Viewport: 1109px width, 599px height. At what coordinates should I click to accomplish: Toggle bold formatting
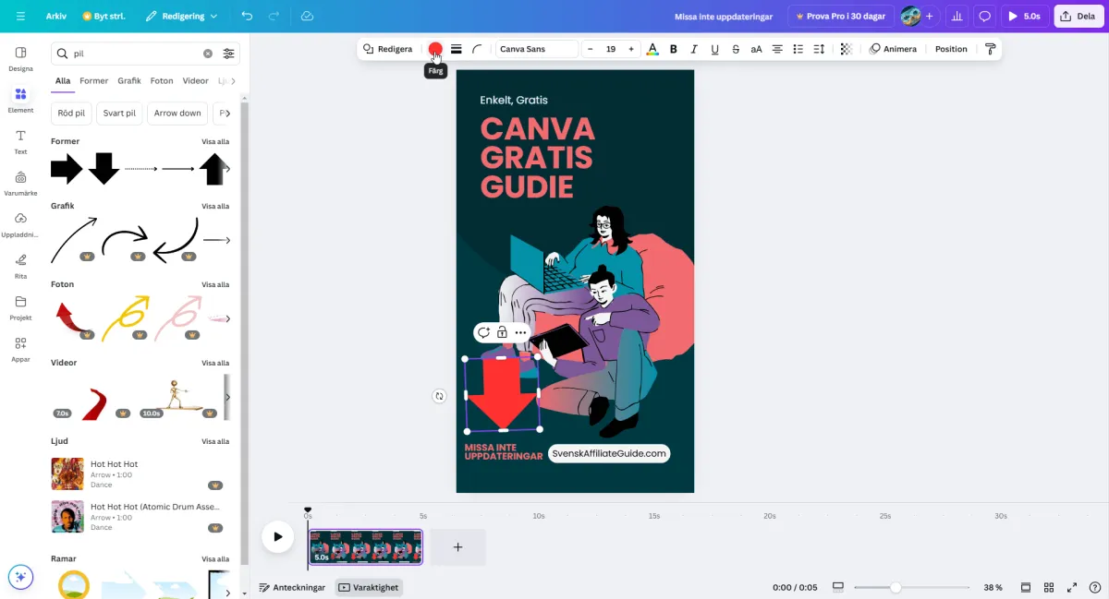[x=673, y=49]
